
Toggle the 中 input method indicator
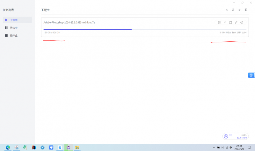point(231,147)
